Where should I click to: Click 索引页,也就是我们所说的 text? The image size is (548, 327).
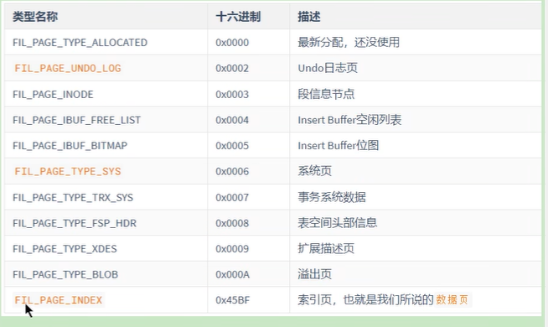point(365,299)
